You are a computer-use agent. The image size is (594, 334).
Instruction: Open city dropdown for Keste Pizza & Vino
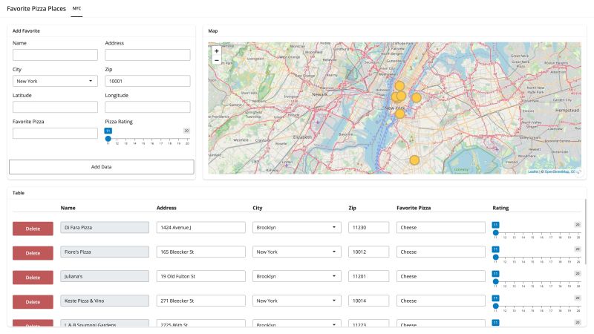[x=296, y=301]
